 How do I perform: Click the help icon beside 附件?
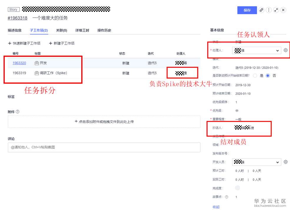coord(18,112)
